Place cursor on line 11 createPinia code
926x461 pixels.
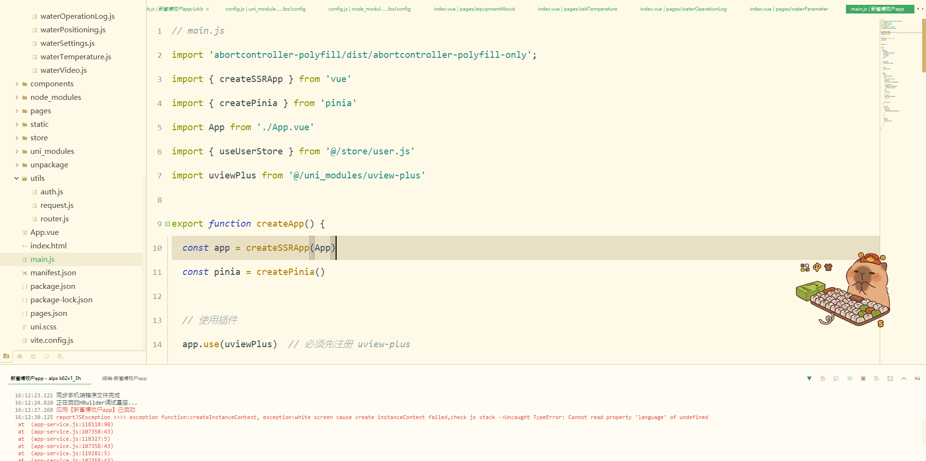pyautogui.click(x=289, y=272)
